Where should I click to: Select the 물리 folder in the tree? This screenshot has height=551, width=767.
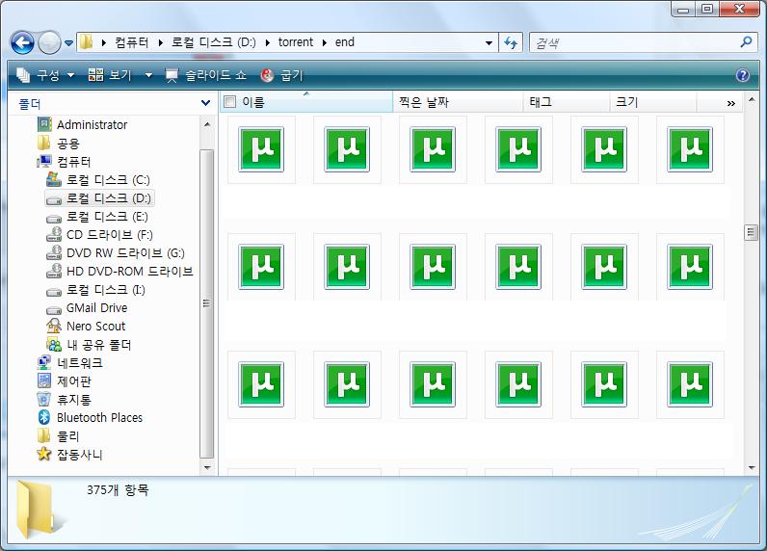click(58, 435)
